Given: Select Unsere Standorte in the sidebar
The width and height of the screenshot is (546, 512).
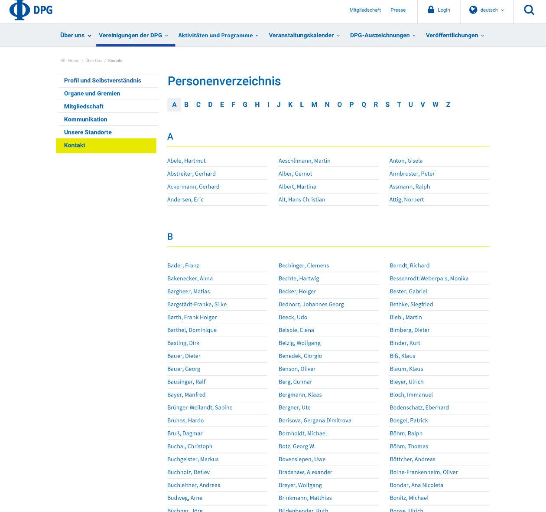Looking at the screenshot, I should tap(88, 132).
